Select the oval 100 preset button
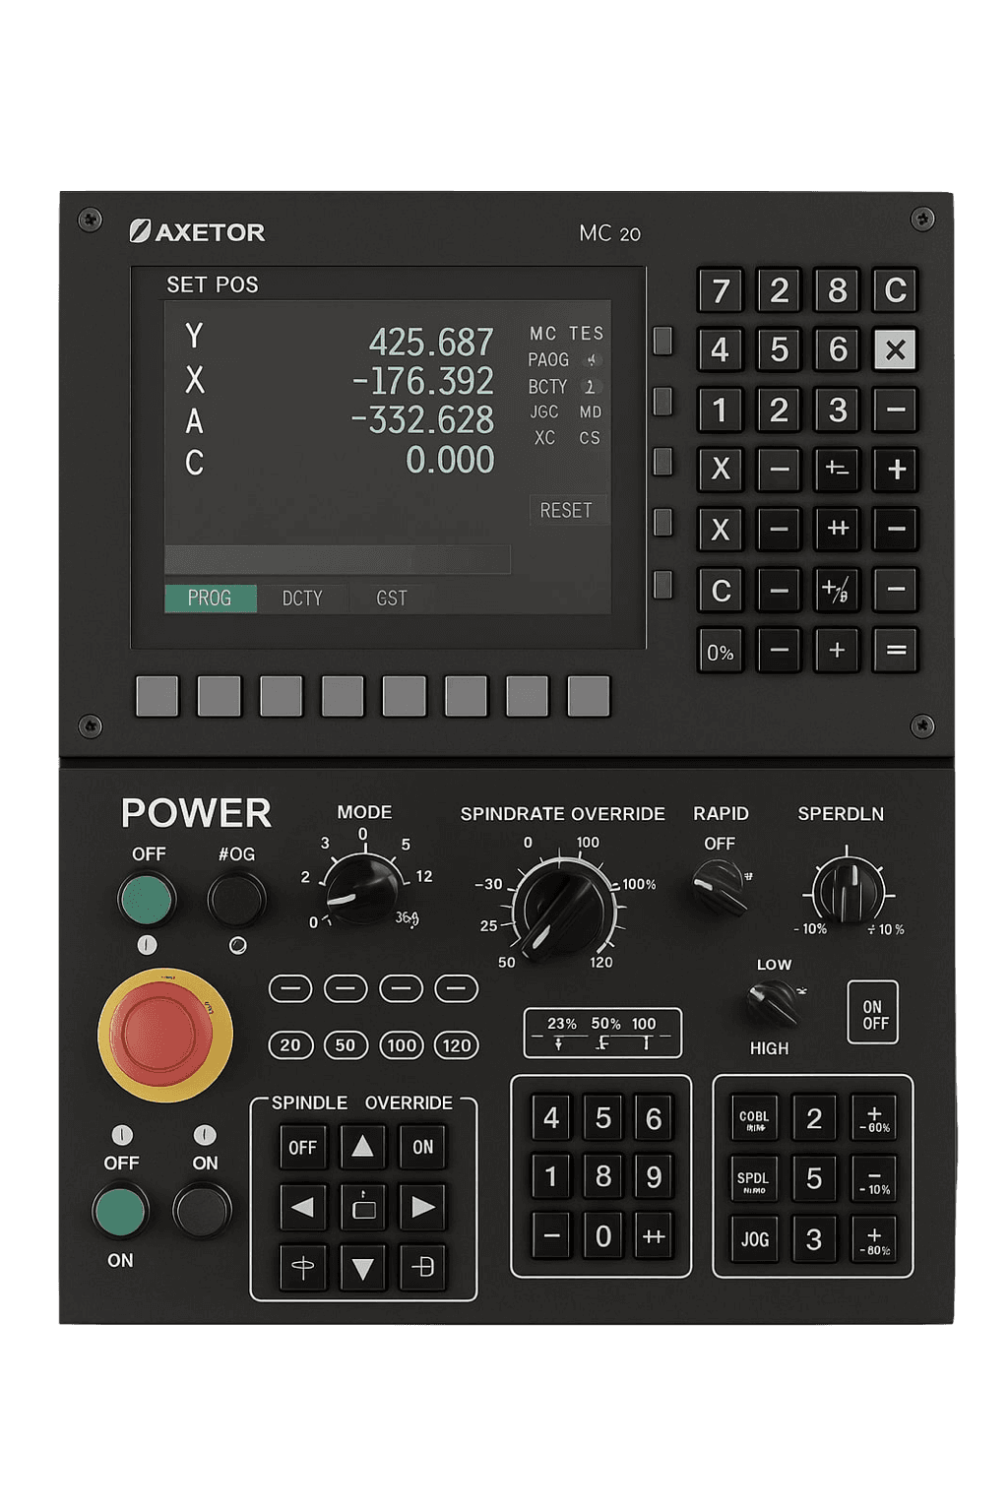The height and width of the screenshot is (1512, 1008). (402, 1044)
